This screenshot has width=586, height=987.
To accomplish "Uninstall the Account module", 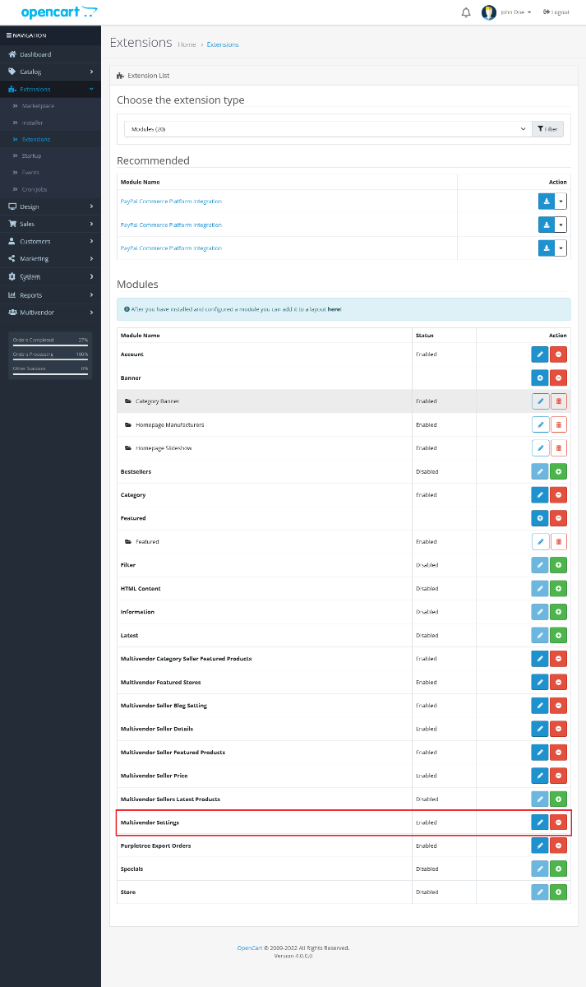I will [558, 354].
